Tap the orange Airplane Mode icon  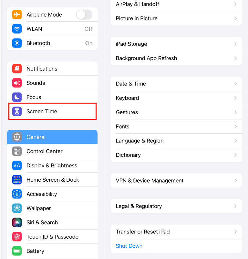pos(17,15)
